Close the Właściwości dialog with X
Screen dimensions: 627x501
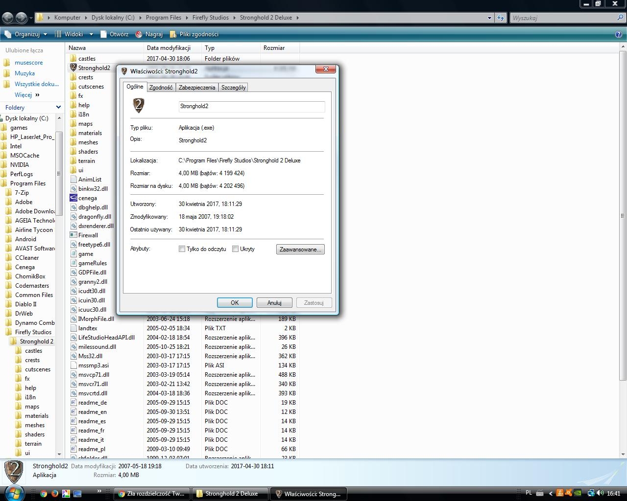click(326, 69)
